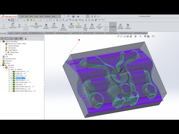This screenshot has width=179, height=134.
Task: Click the Take Snapshot tool
Action: 128,26
